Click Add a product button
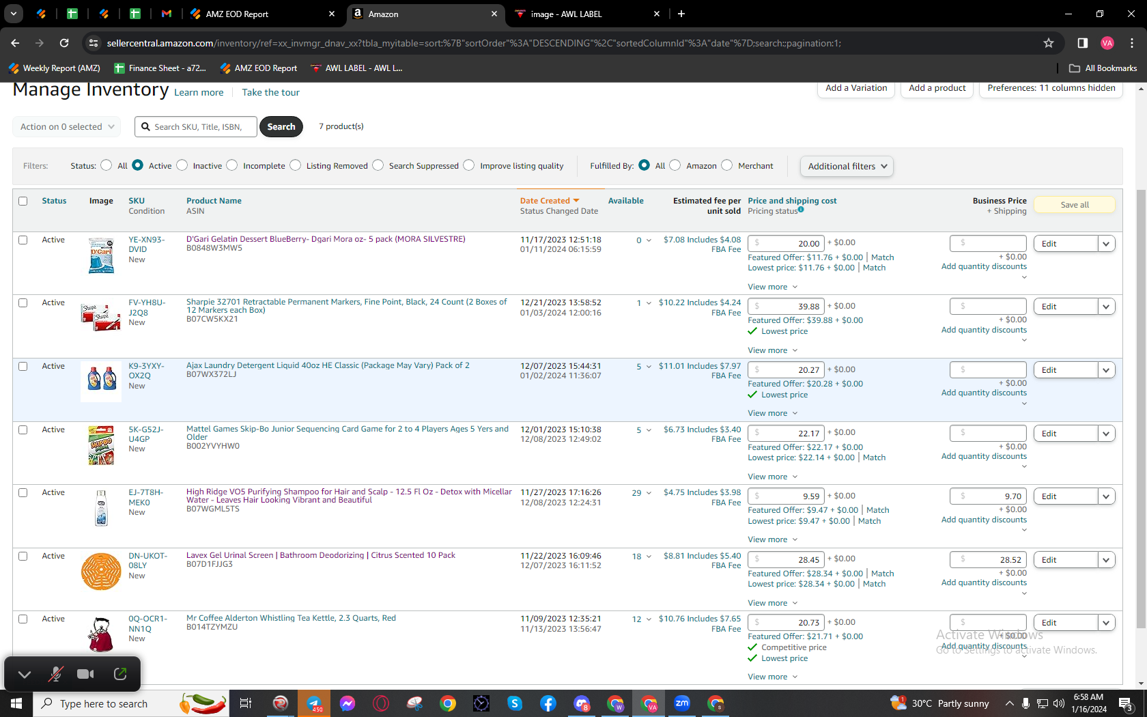 click(x=937, y=88)
